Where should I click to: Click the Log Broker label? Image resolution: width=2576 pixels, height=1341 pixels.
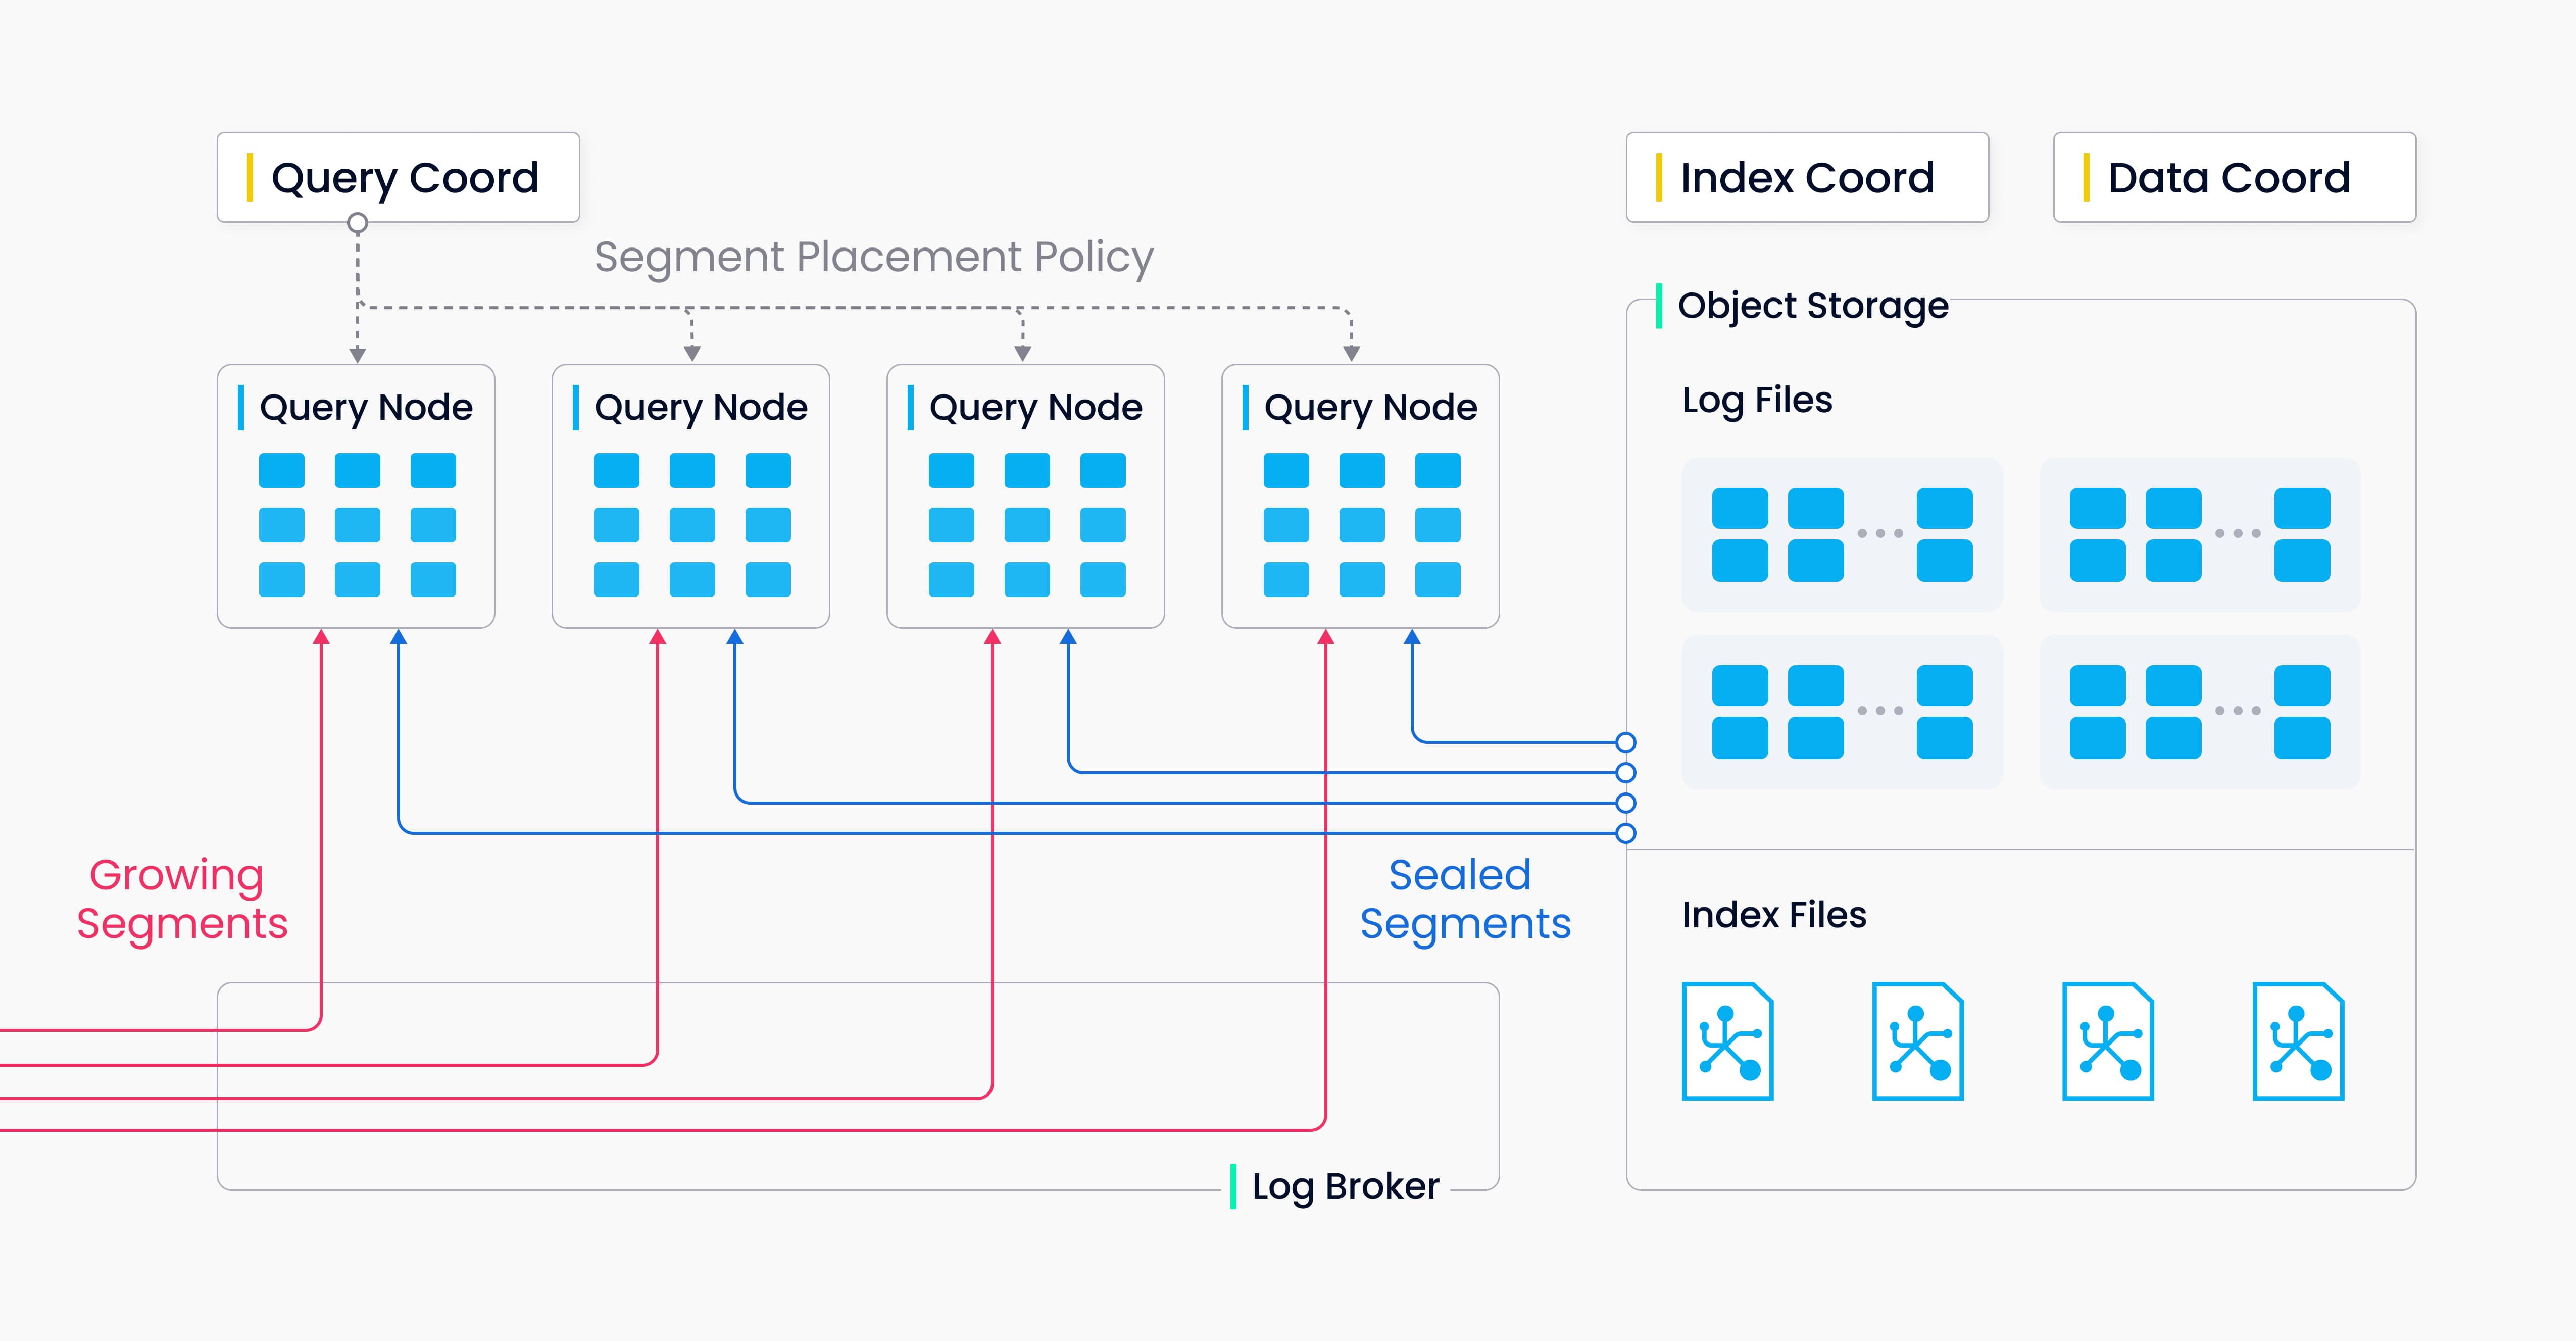click(1344, 1186)
